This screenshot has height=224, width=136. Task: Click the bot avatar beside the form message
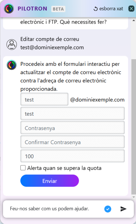pyautogui.click(x=12, y=65)
